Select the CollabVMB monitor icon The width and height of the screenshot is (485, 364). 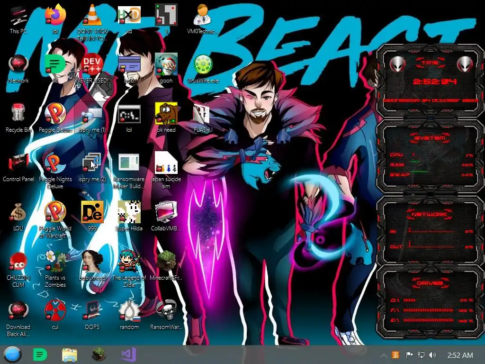tap(166, 212)
